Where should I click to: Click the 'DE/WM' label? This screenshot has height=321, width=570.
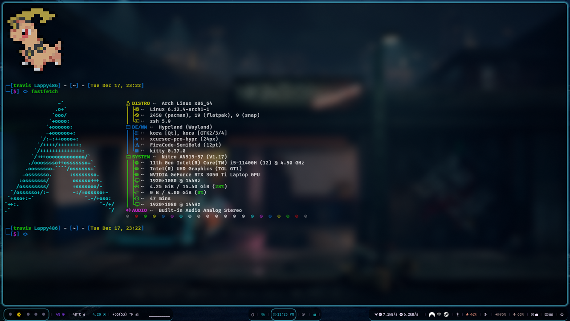[139, 127]
